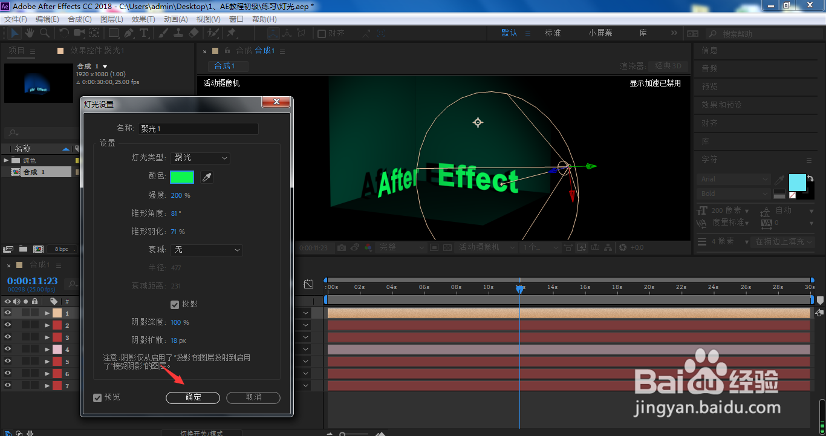826x436 pixels.
Task: Click the new folder icon in project panel
Action: pyautogui.click(x=23, y=249)
